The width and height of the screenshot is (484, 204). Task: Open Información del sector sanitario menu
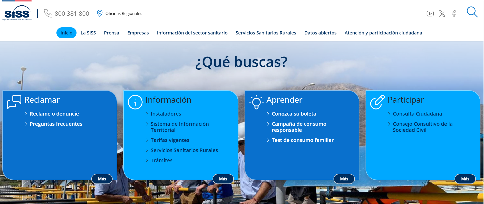coord(192,33)
